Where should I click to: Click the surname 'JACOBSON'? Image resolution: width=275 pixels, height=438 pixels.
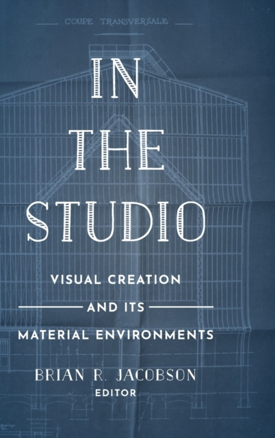156,375
